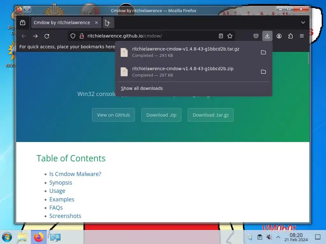
Task: Open the Firefox application hamburger menu
Action: pos(302,36)
